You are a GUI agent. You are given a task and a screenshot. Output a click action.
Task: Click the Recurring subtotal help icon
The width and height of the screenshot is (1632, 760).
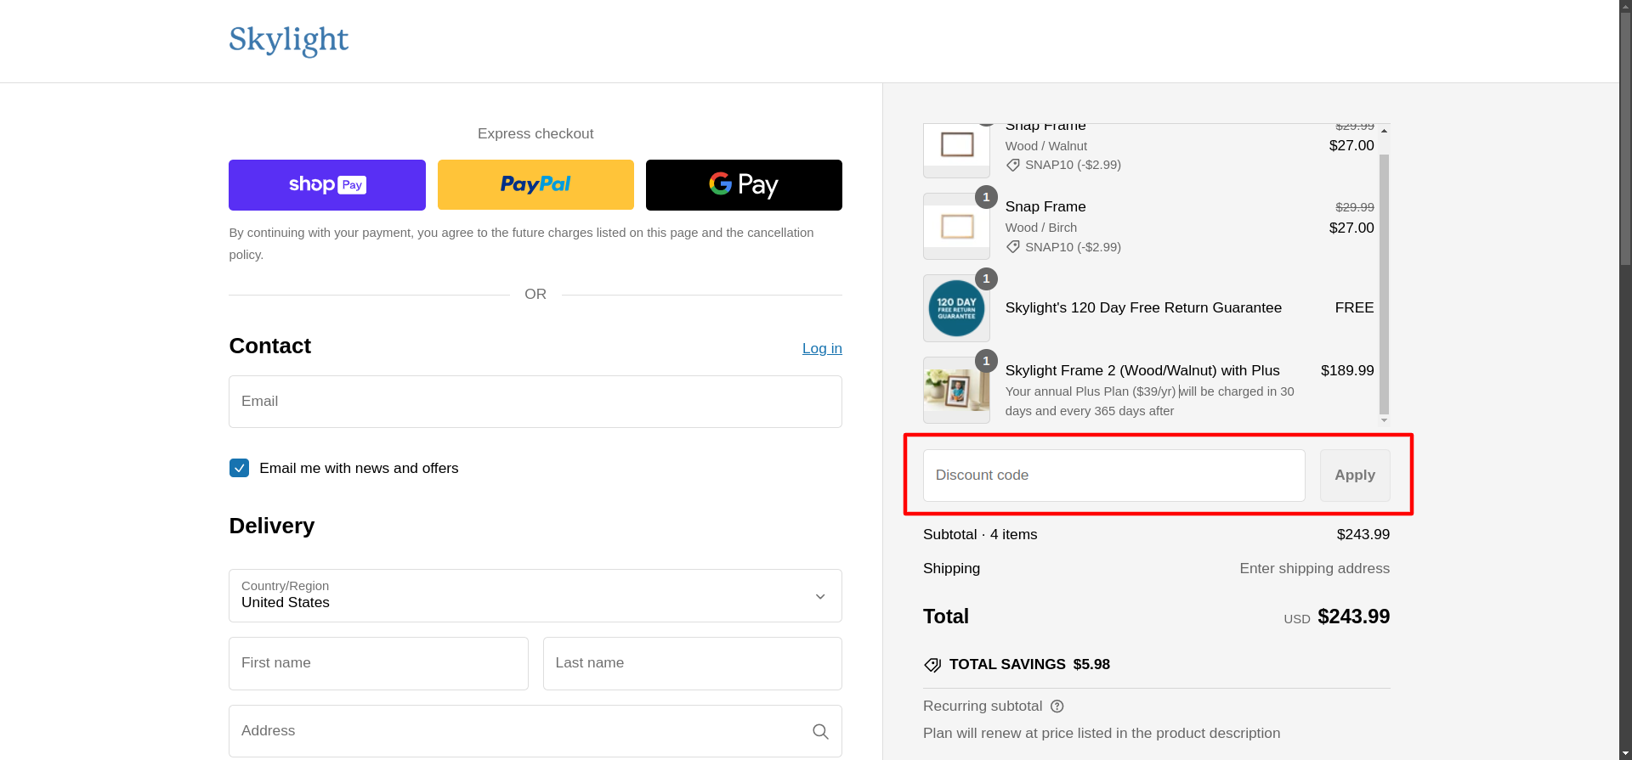point(1057,707)
